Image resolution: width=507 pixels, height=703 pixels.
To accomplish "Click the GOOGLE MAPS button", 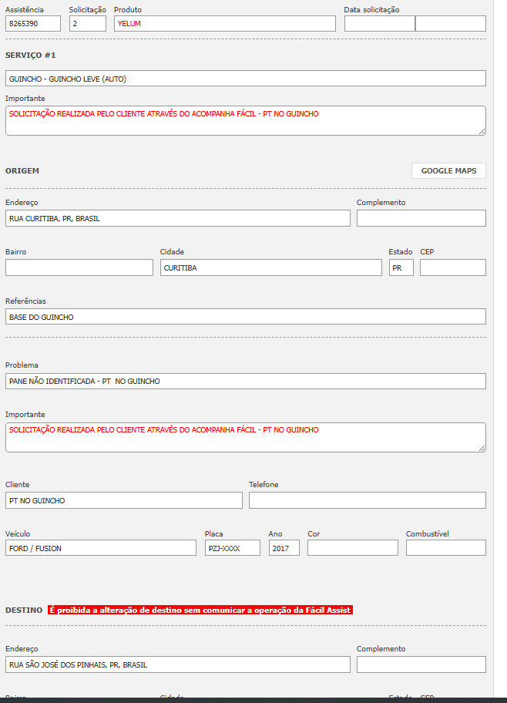I will (x=448, y=170).
